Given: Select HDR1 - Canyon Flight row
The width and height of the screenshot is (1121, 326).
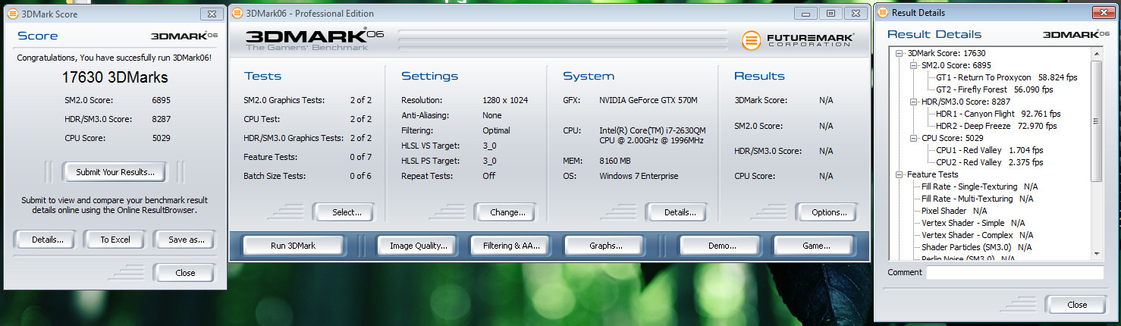Looking at the screenshot, I should [x=997, y=114].
